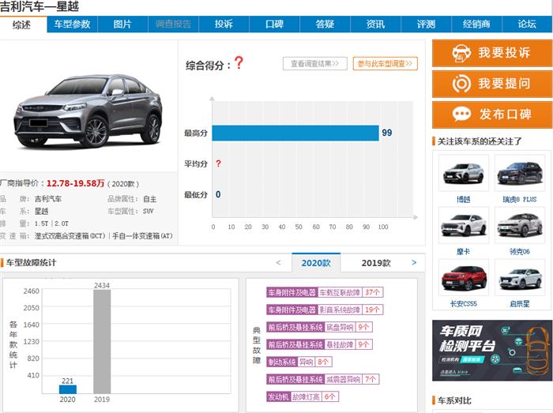Click the blue 最高分 score bar

(x=295, y=133)
